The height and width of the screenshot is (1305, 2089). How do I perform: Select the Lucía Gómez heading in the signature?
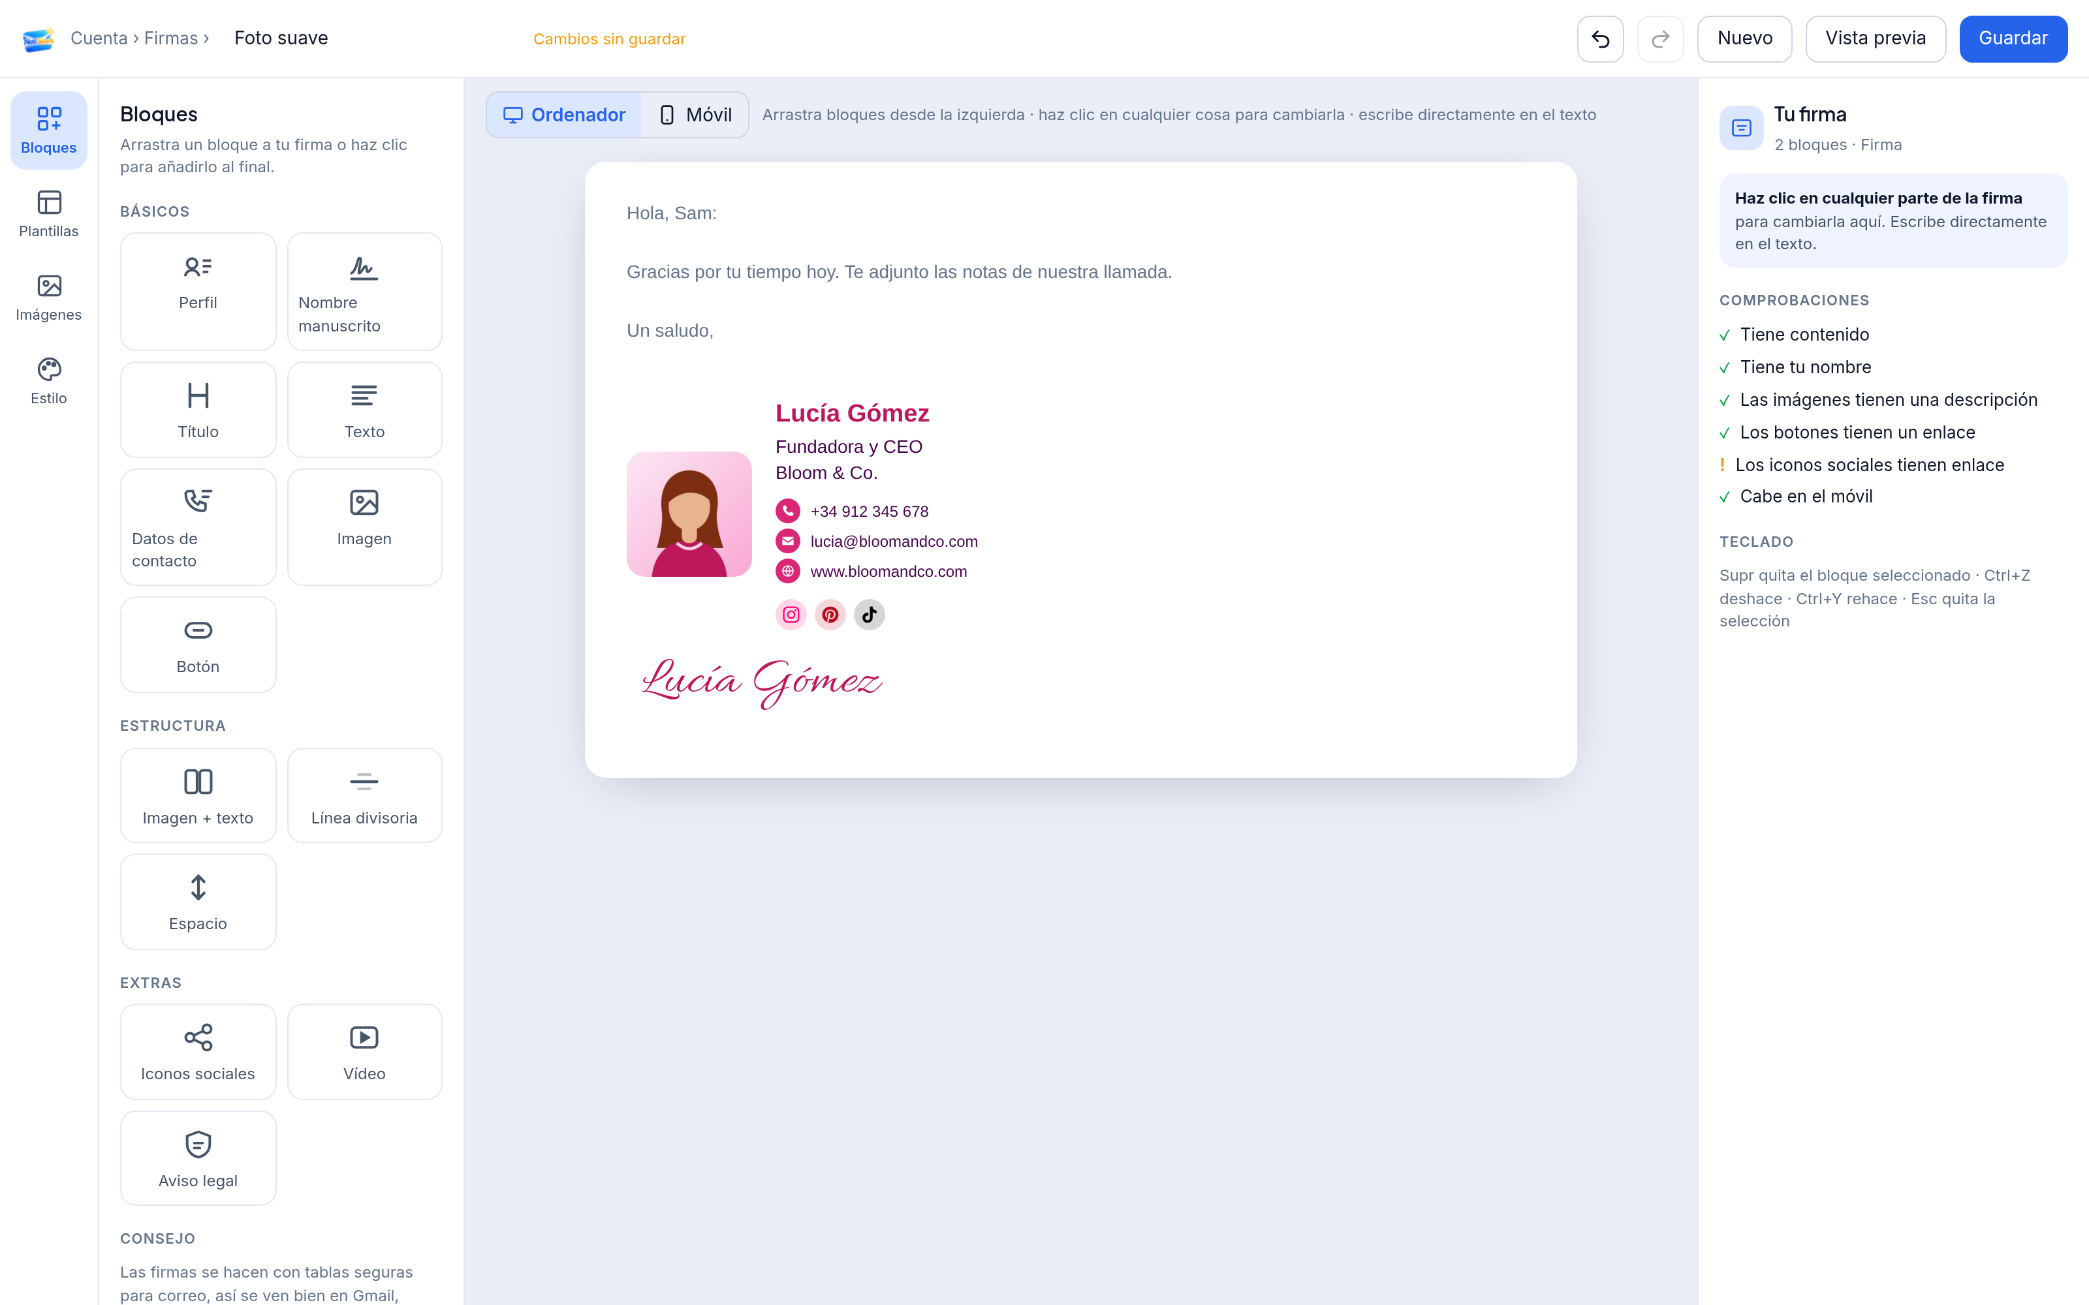(852, 414)
